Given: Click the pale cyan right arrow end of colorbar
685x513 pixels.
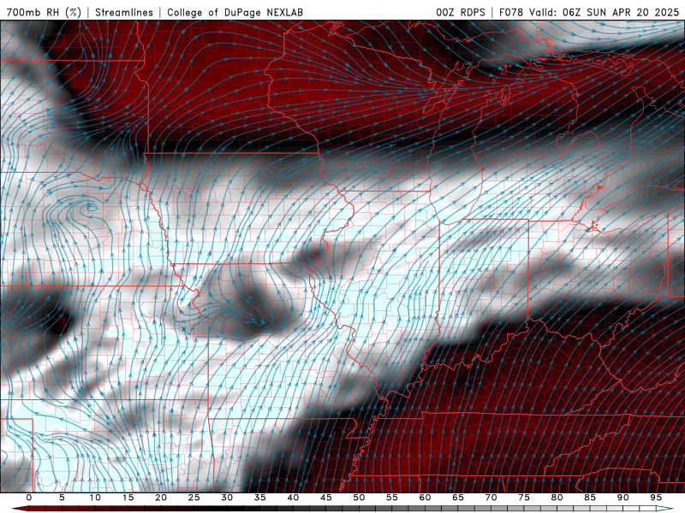Looking at the screenshot, I should click(664, 509).
